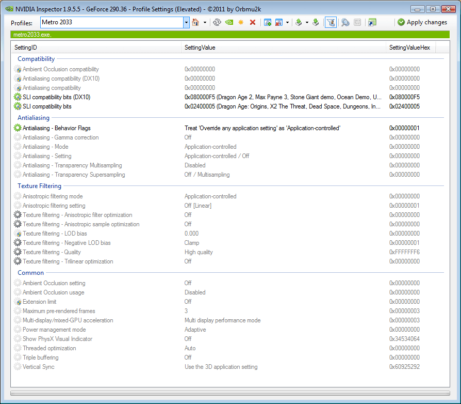Click gear icon of Anisotropic sample optimization
This screenshot has width=461, height=404.
point(18,224)
